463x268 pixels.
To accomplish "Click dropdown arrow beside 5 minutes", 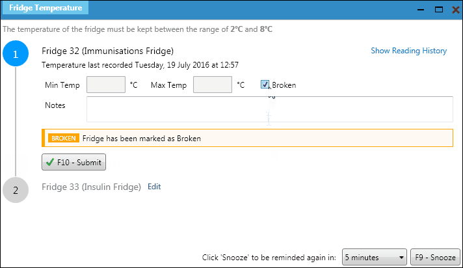I will click(401, 257).
